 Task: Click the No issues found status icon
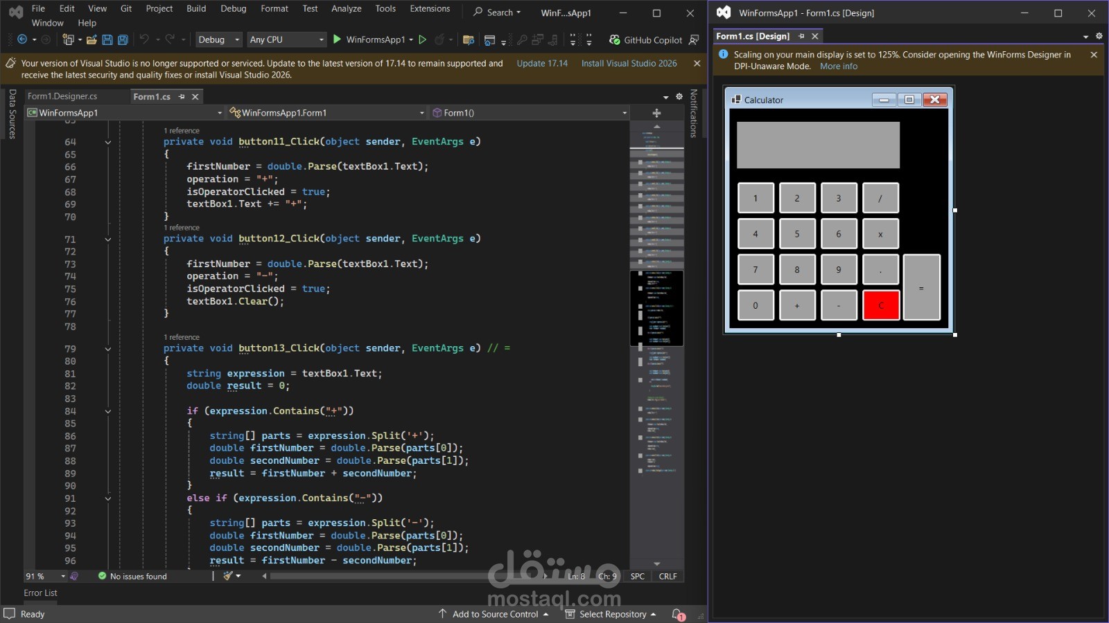pyautogui.click(x=102, y=576)
